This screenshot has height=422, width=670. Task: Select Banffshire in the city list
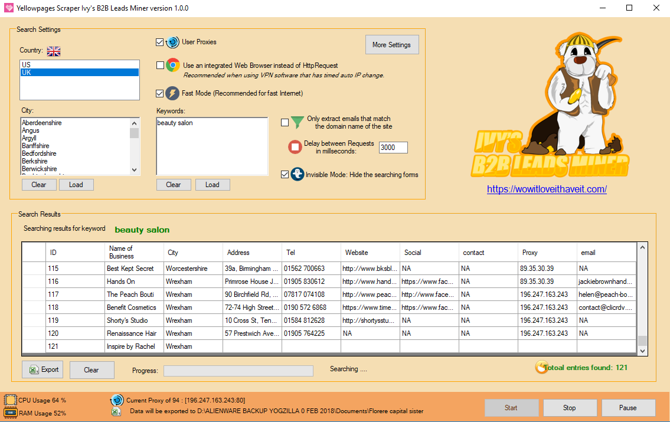click(35, 146)
